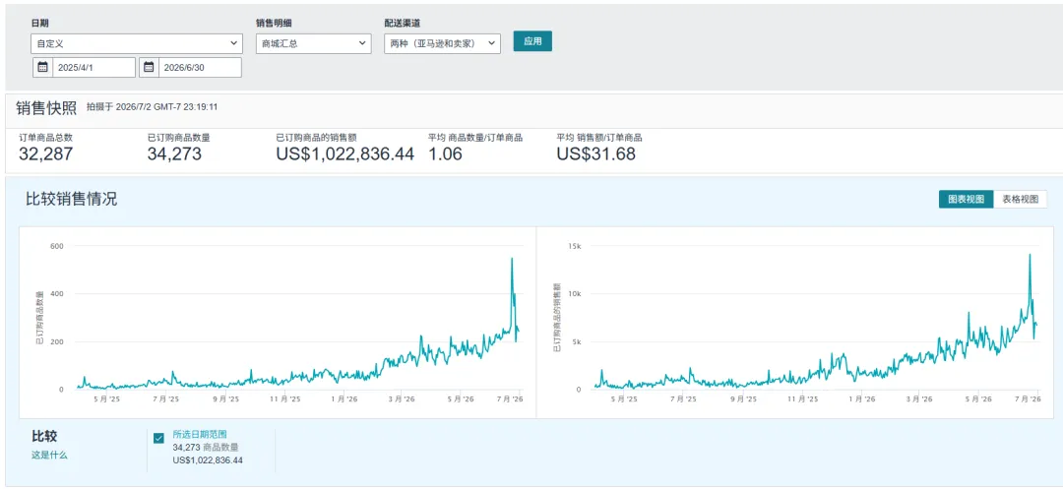Click the 600 axis label on units chart
Viewport: 1063px width, 489px height.
click(x=57, y=246)
